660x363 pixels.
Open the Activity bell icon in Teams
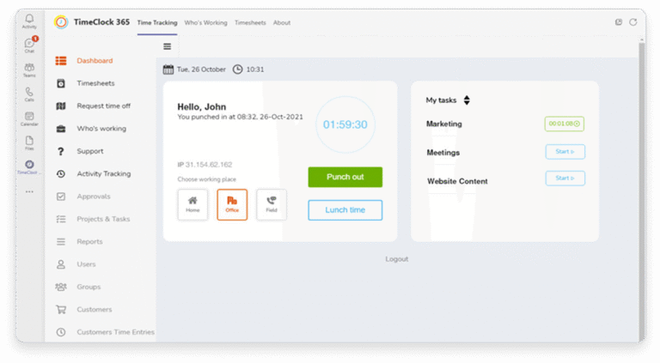pyautogui.click(x=29, y=21)
